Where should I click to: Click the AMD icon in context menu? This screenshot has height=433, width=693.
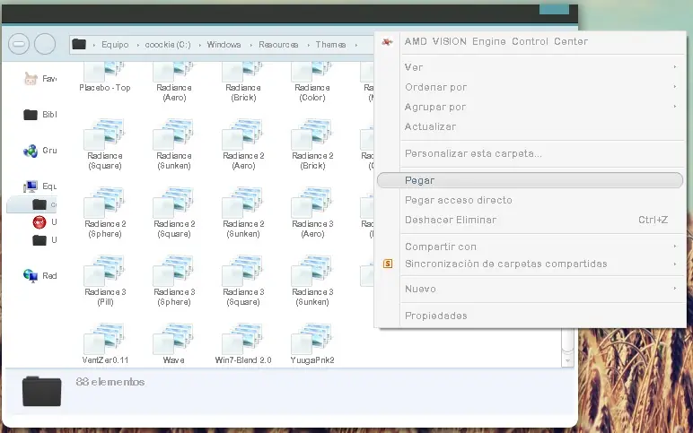(388, 42)
